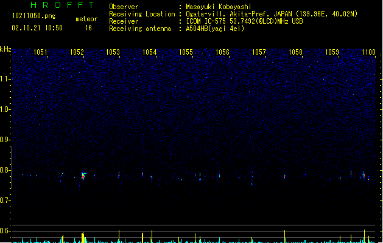
Task: Click the 1052 time axis label
Action: pos(77,52)
